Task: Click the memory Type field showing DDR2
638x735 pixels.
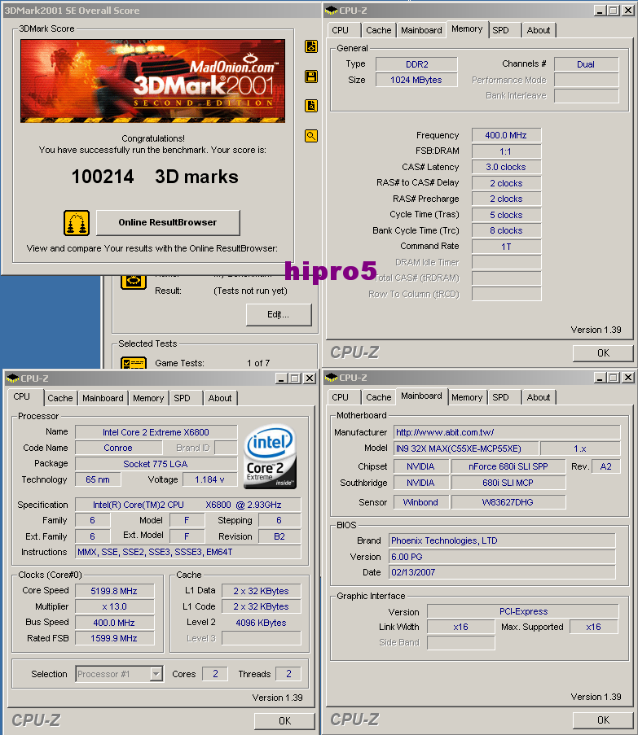Action: click(x=416, y=64)
